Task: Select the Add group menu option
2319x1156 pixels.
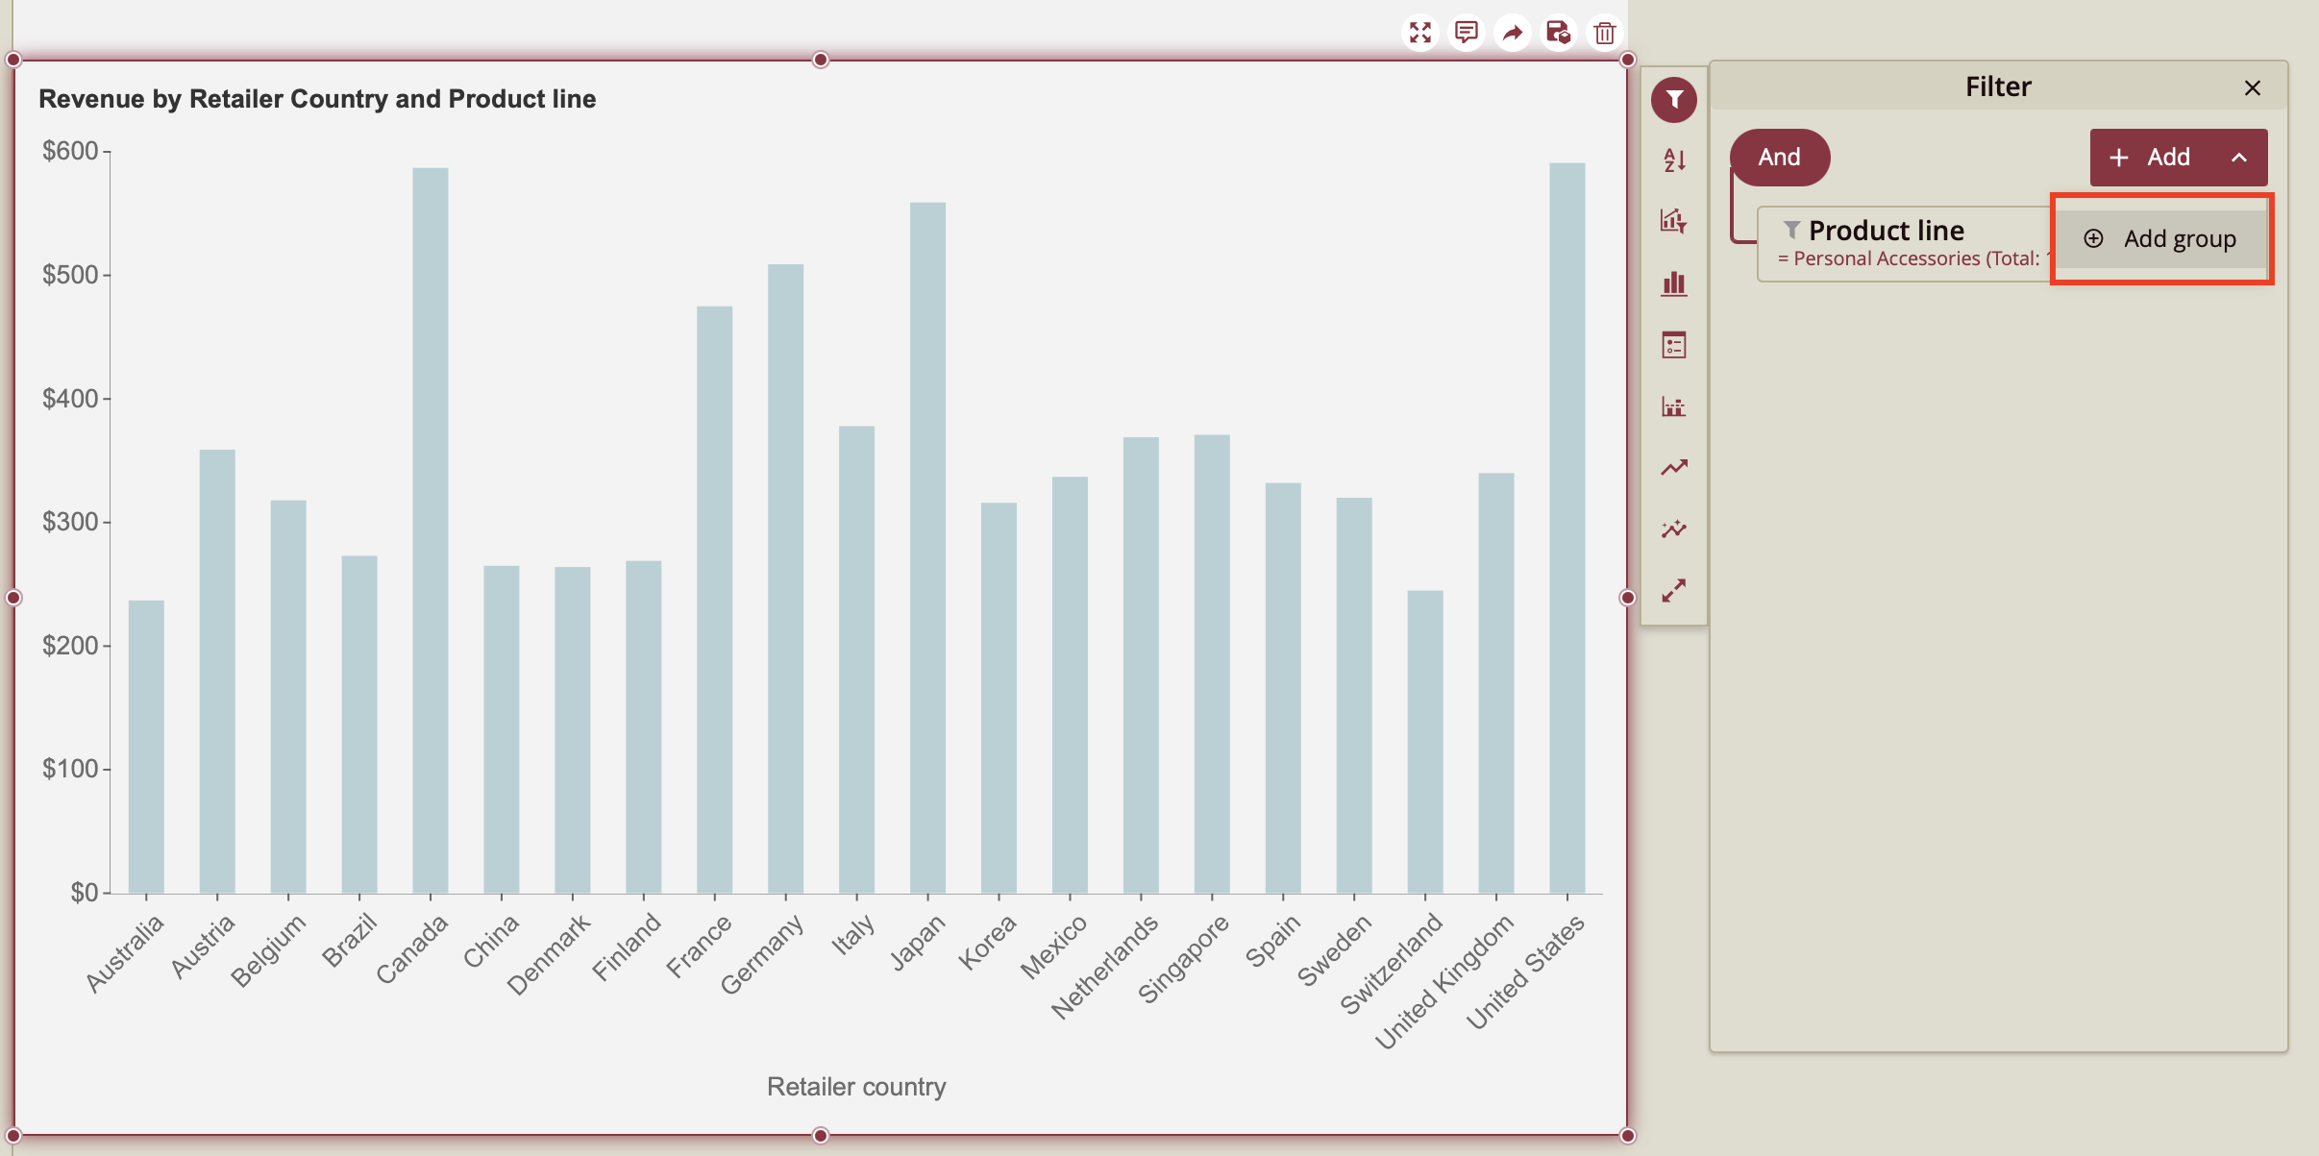Action: click(2161, 238)
